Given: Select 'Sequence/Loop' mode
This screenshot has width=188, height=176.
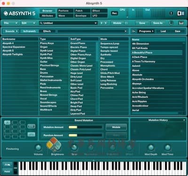Looking at the screenshot, I should (x=110, y=43).
